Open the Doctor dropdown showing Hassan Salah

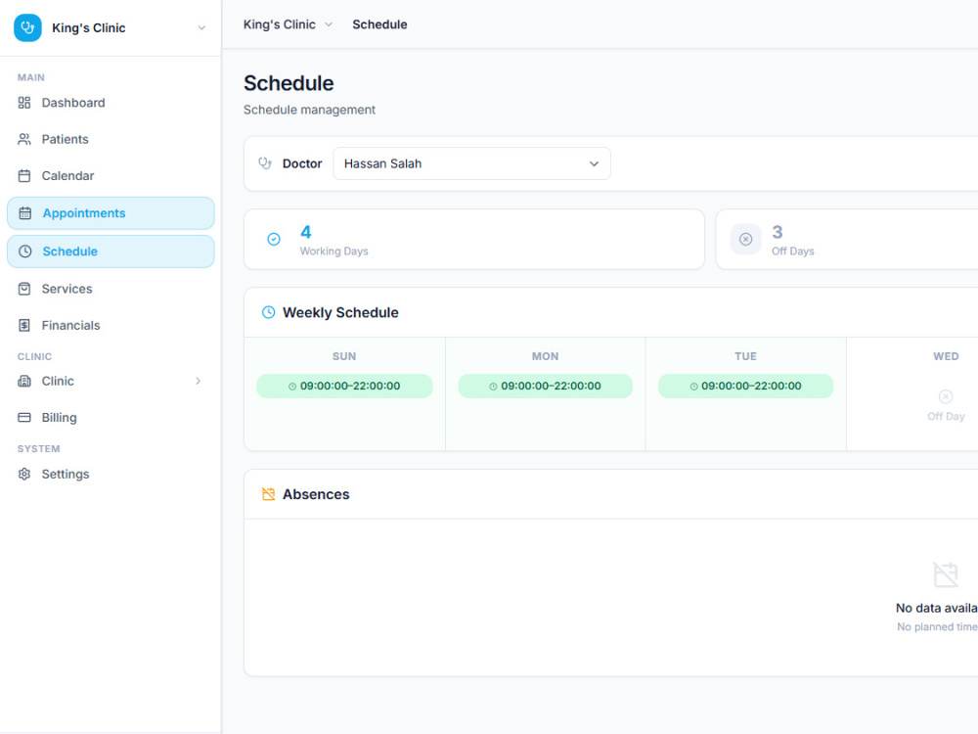tap(471, 163)
